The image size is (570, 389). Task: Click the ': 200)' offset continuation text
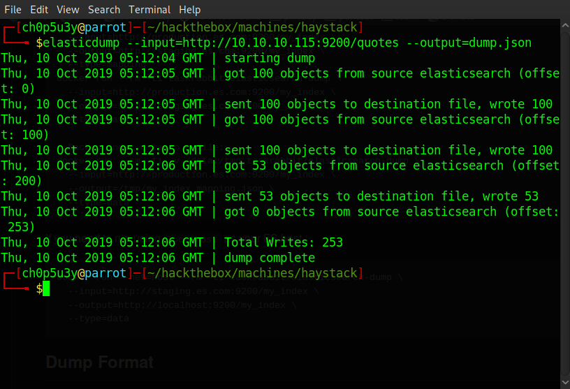(x=22, y=181)
